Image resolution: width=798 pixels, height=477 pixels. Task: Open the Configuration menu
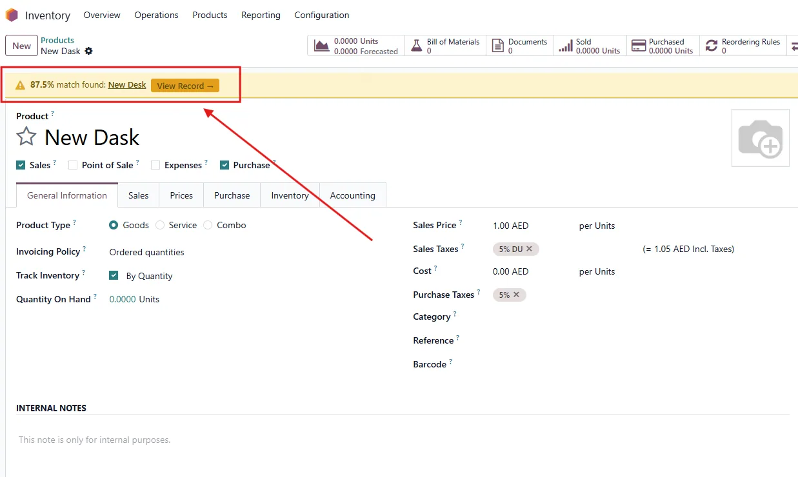[x=322, y=15]
